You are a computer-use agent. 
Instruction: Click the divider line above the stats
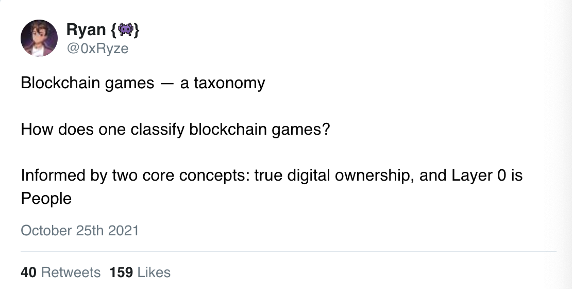pos(289,251)
